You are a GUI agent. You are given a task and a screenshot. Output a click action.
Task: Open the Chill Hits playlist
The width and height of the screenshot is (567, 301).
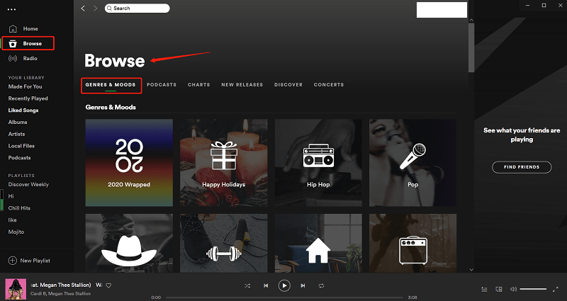pyautogui.click(x=20, y=208)
